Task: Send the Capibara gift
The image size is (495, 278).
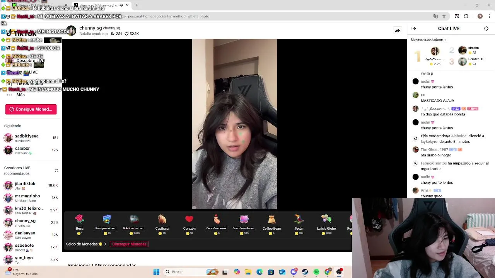Action: (162, 225)
